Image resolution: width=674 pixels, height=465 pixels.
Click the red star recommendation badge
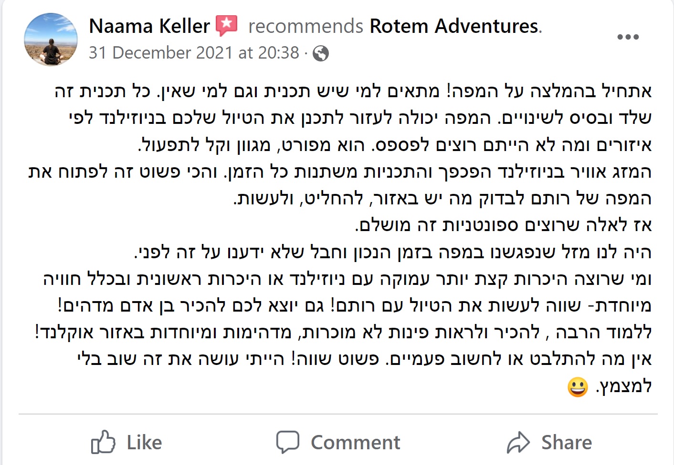[227, 25]
